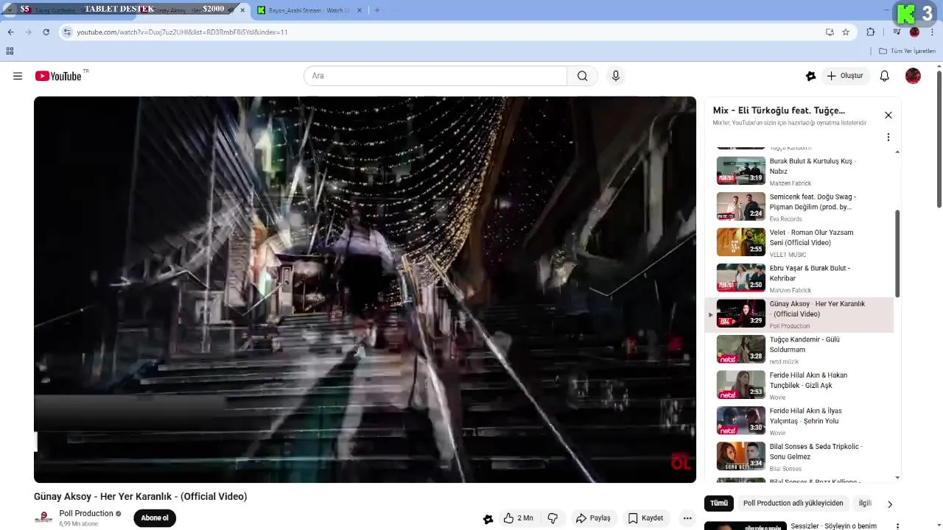Screen dimensions: 943x530
Task: Reload the page with the refresh icon
Action: point(46,32)
